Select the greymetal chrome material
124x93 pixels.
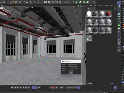(95, 21)
